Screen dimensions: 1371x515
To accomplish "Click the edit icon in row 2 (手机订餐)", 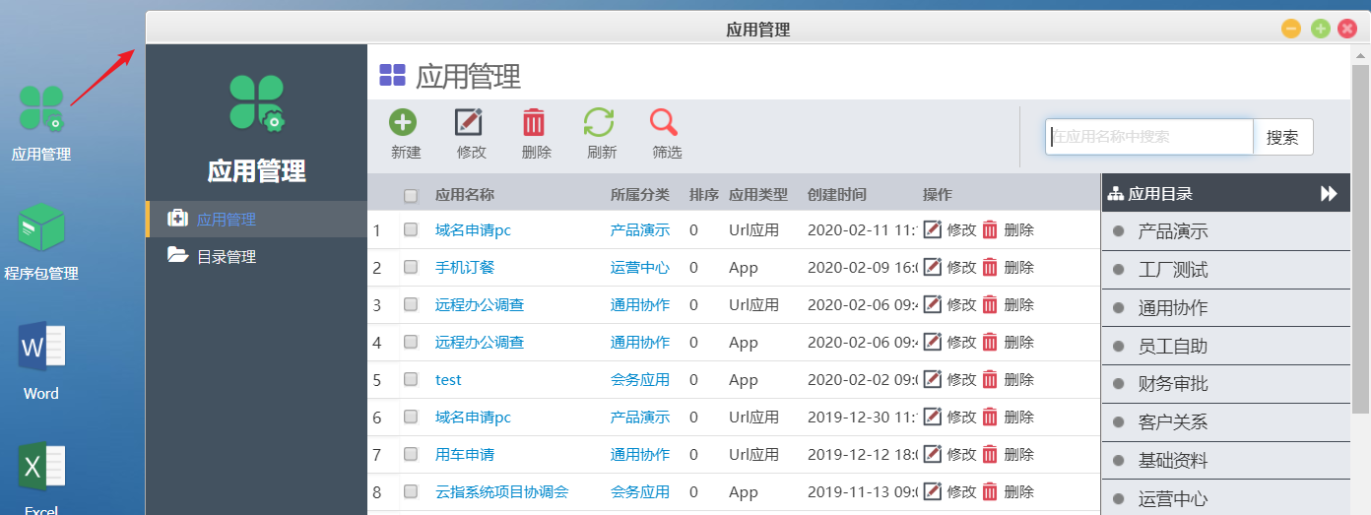I will pos(932,267).
